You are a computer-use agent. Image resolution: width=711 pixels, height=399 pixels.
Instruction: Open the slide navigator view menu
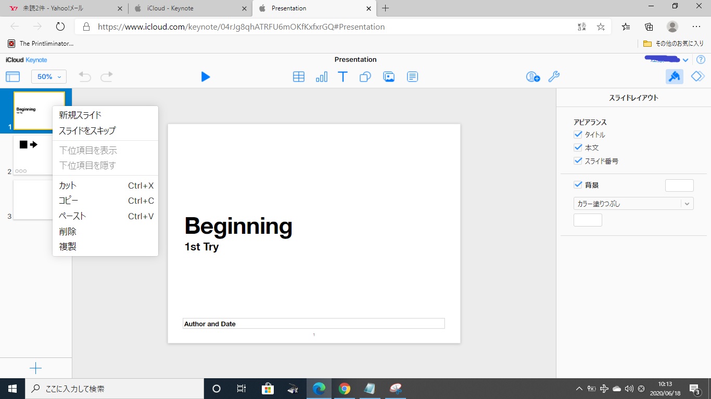[12, 77]
